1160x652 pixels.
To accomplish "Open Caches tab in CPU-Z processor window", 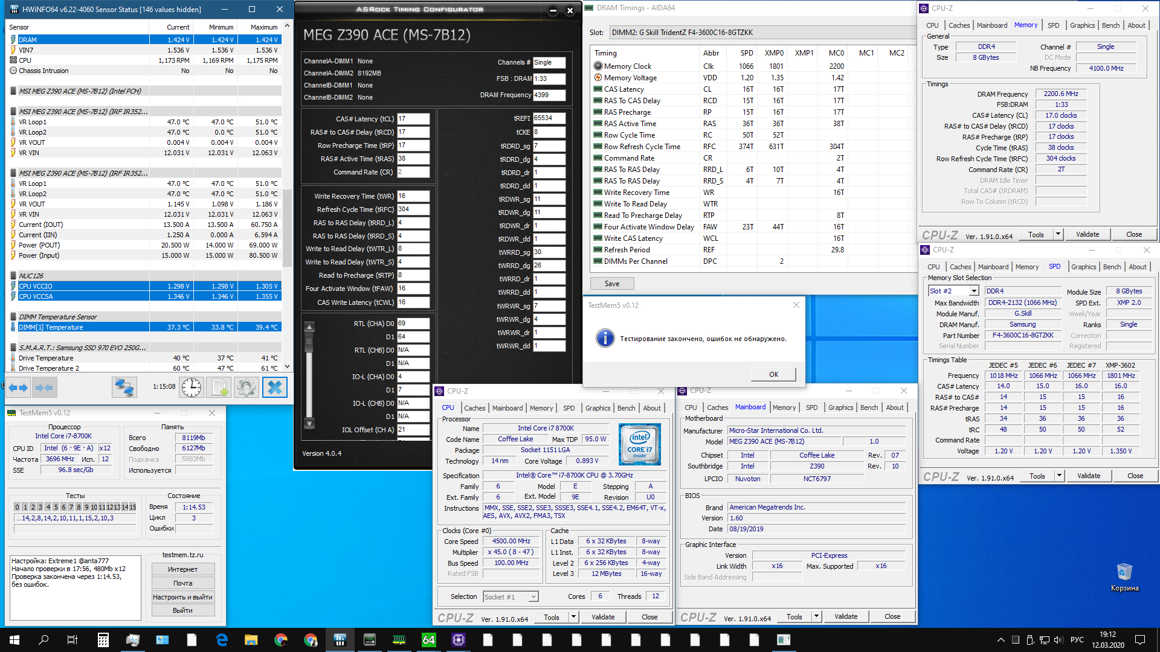I will (474, 408).
